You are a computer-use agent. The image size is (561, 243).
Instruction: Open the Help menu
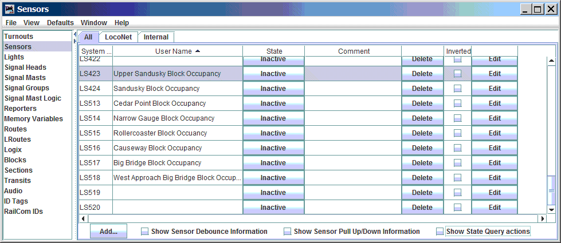(x=121, y=23)
